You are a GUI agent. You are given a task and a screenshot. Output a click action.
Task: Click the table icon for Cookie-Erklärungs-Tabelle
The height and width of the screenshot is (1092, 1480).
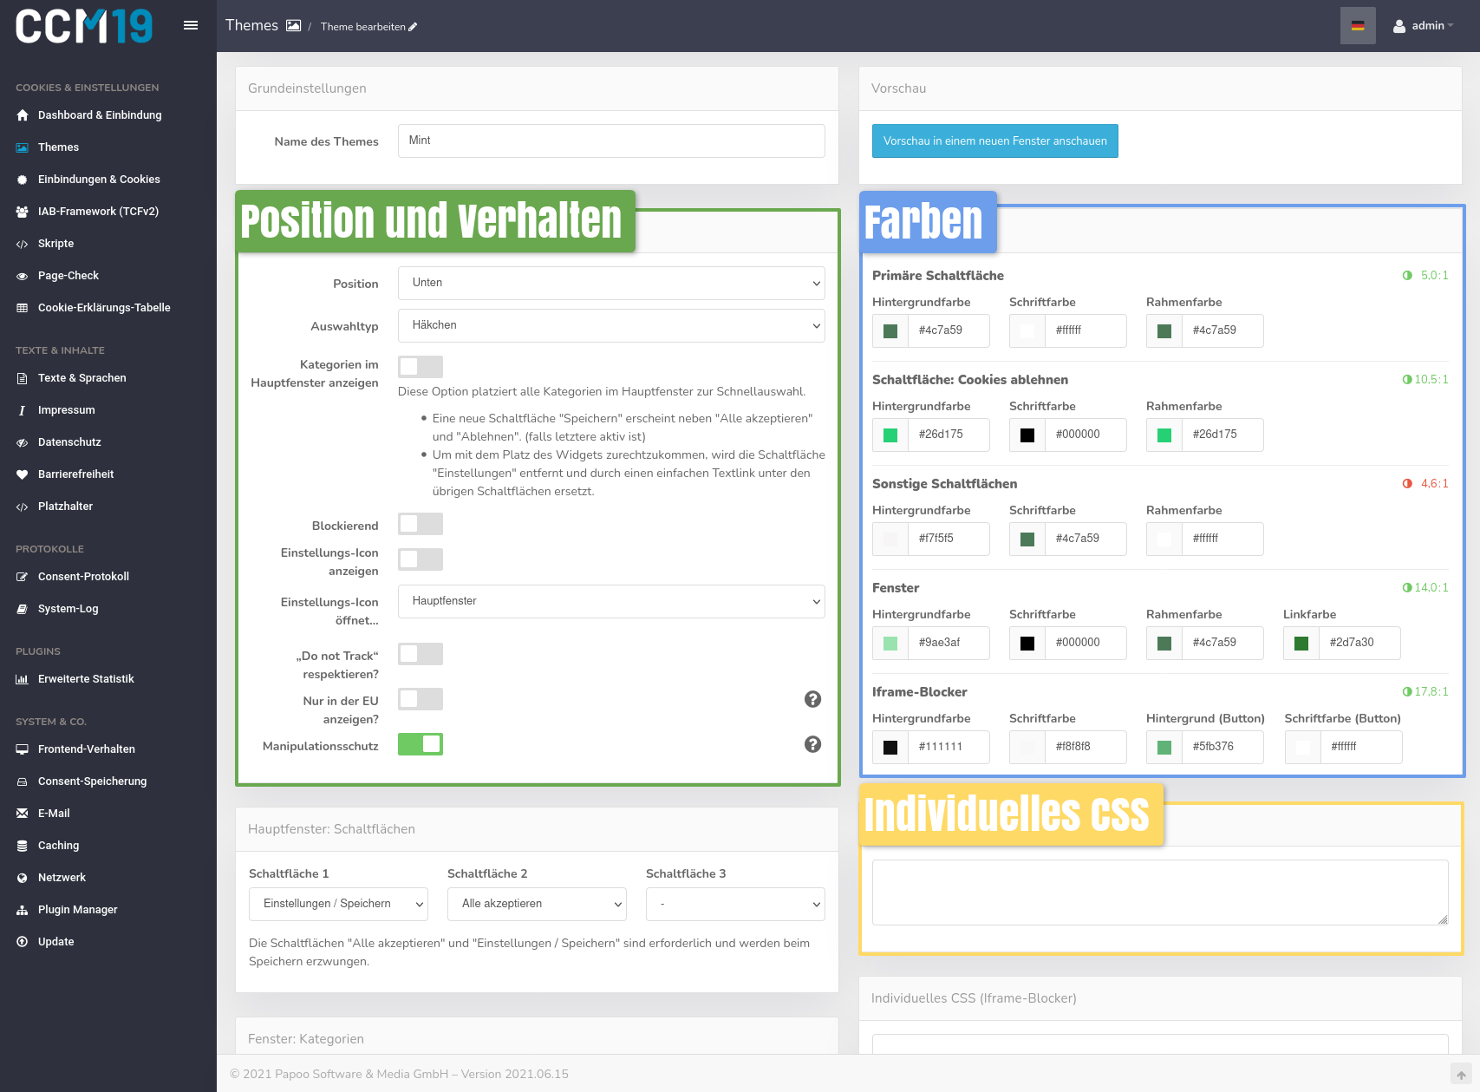(x=23, y=308)
